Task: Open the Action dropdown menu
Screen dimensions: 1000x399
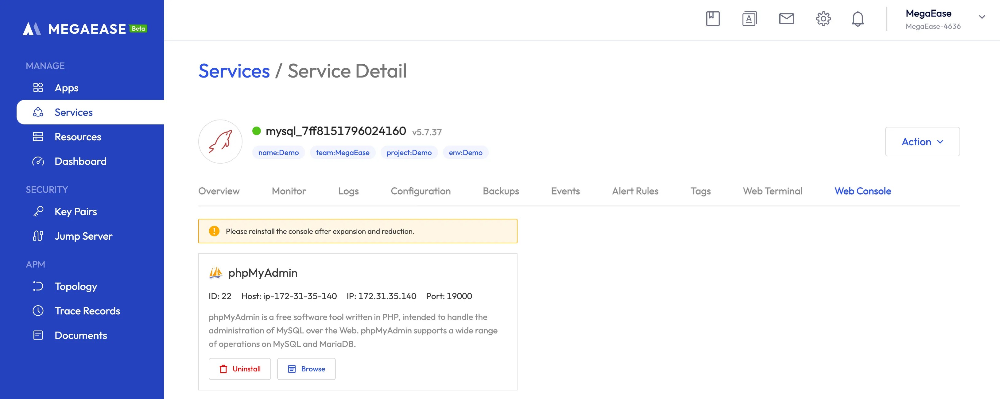Action: click(x=922, y=142)
